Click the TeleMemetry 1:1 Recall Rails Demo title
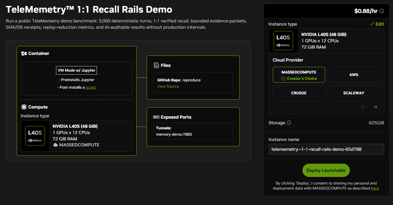Viewport: 393px width, 205px height. (x=89, y=9)
